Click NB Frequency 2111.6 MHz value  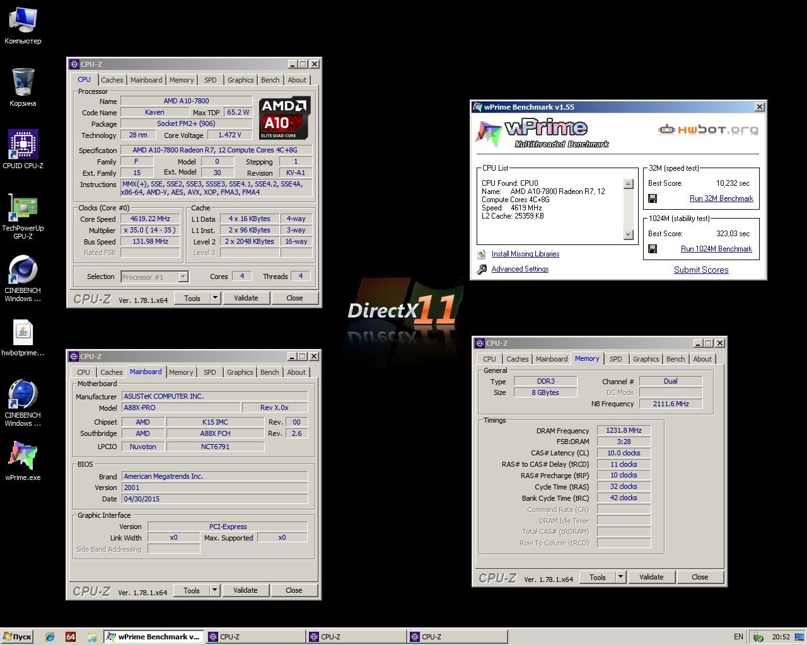[x=671, y=404]
